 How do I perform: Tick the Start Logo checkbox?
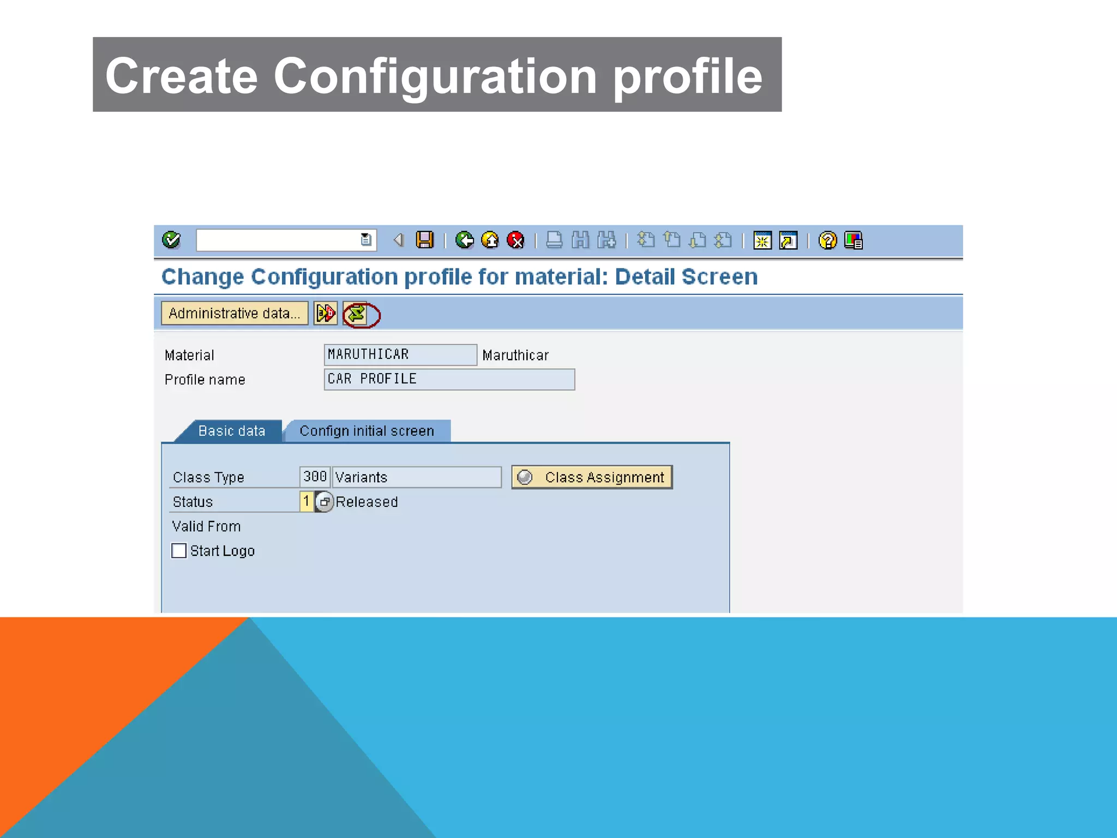coord(179,550)
